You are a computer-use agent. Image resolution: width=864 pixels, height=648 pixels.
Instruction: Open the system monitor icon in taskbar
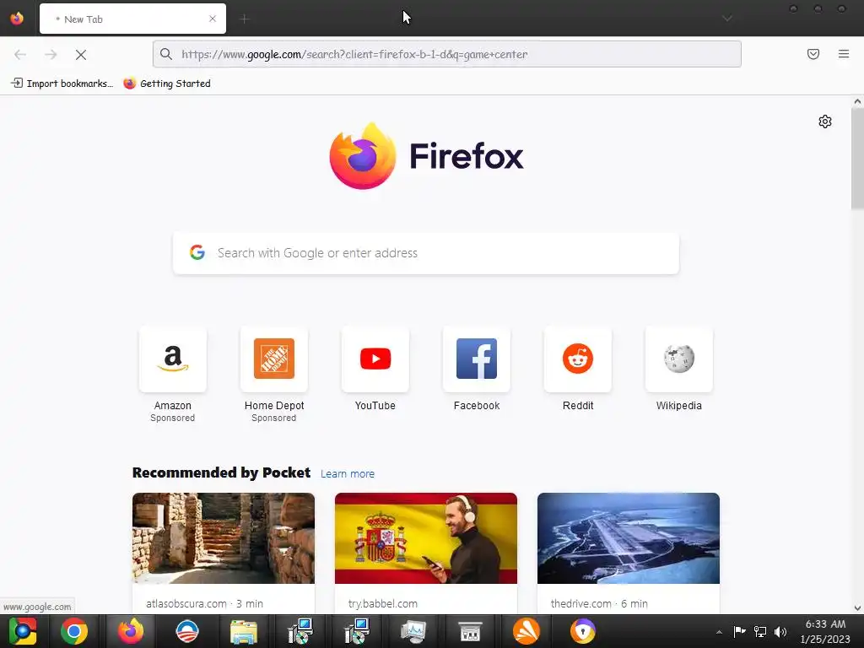pyautogui.click(x=413, y=631)
